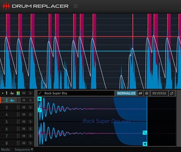Click the upper channel sample waveform
Image resolution: width=181 pixels, height=152 pixels.
pyautogui.click(x=92, y=109)
